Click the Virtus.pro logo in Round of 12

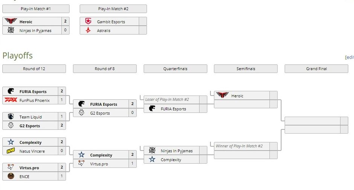click(x=11, y=167)
